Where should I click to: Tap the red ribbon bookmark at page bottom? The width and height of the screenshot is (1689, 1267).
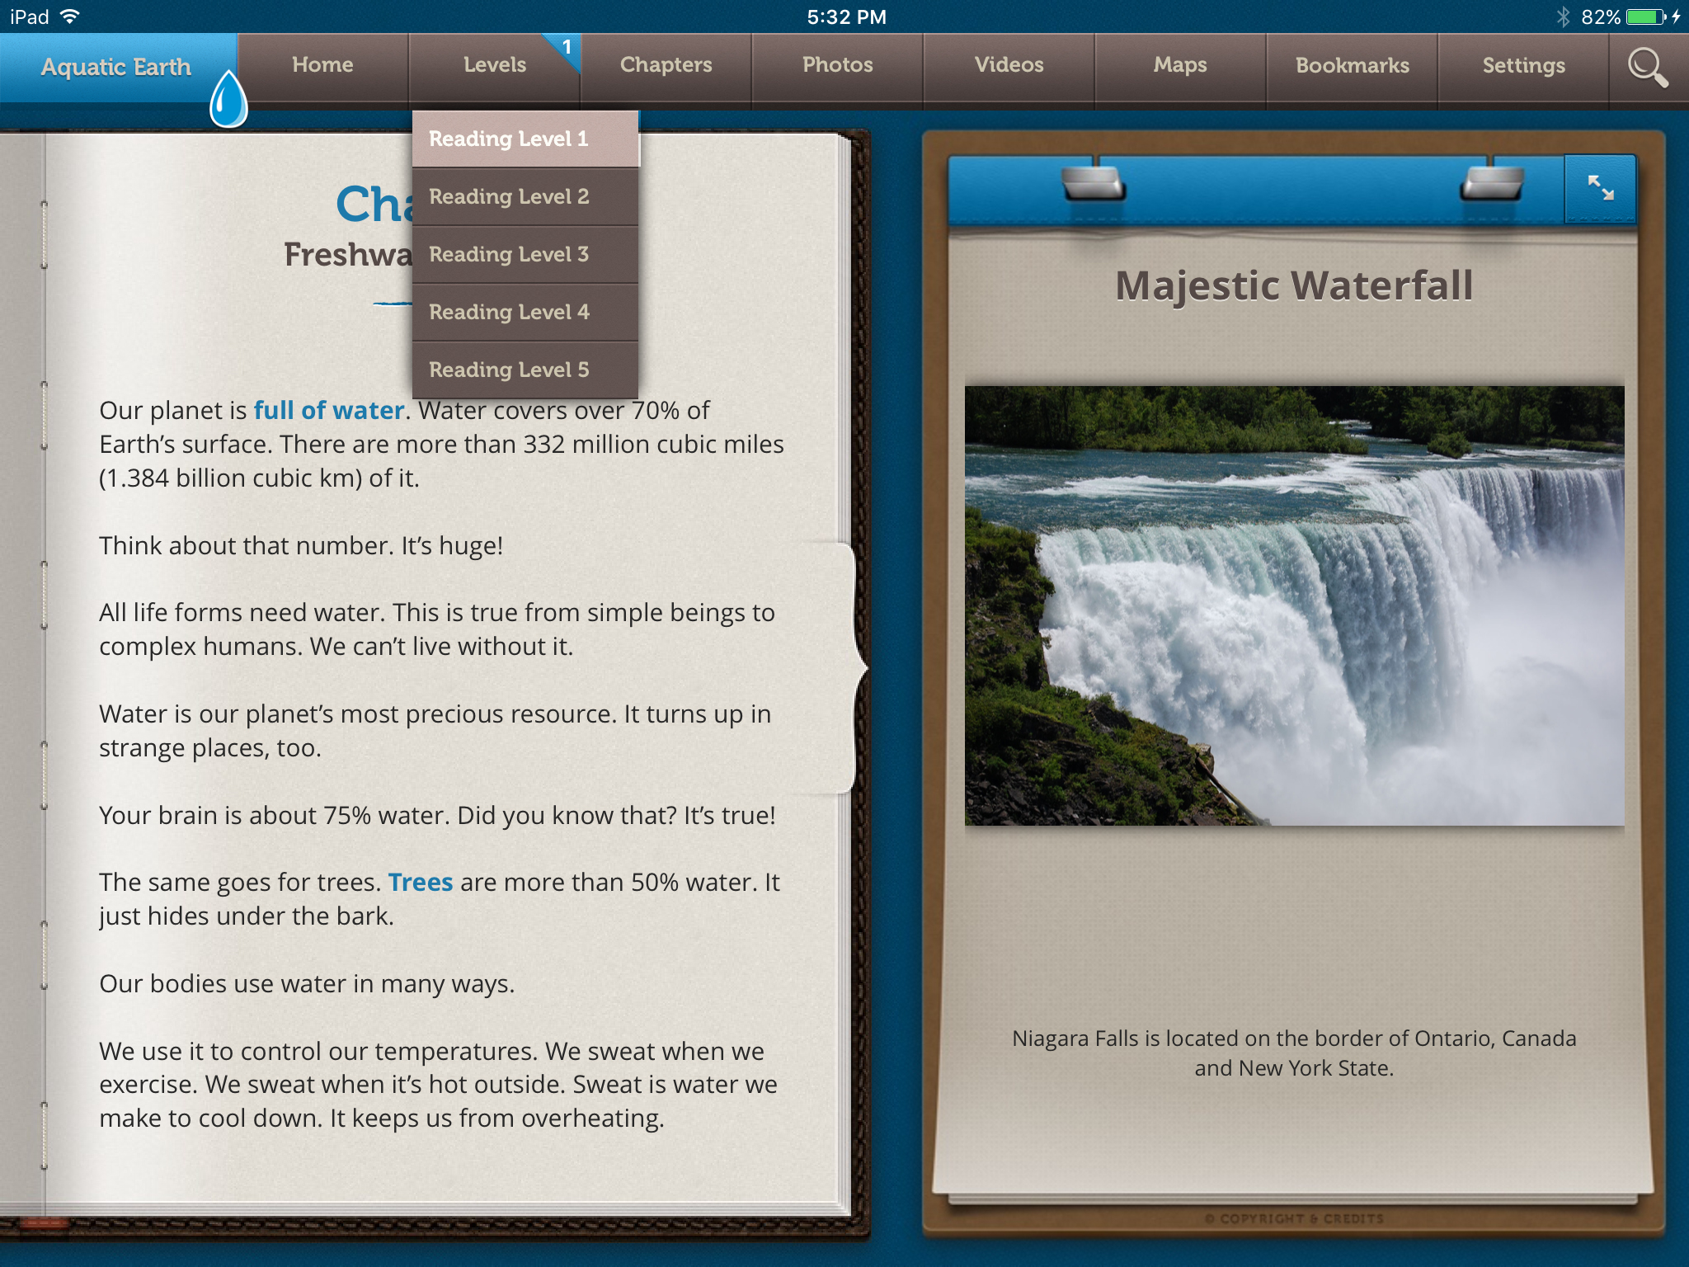[43, 1223]
